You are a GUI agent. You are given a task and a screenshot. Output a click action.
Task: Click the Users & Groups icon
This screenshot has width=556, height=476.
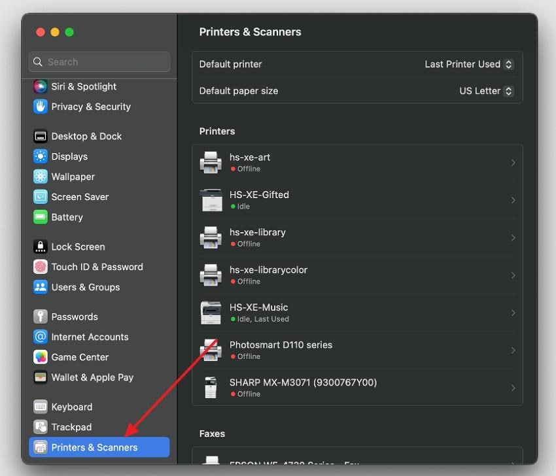coord(40,287)
